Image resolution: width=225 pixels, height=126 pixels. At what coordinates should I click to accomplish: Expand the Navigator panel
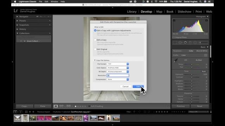(x=17, y=16)
